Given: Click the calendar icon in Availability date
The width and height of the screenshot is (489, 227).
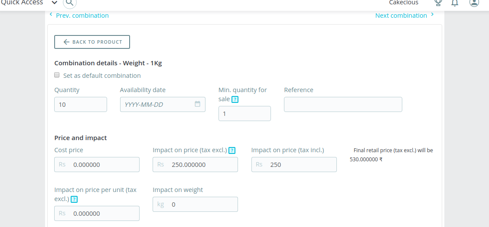Looking at the screenshot, I should pos(198,104).
